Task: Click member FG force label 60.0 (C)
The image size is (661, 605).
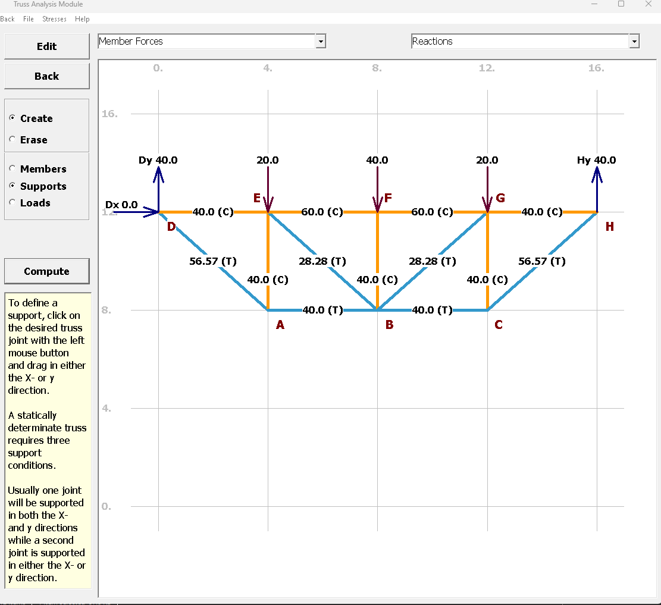Action: pyautogui.click(x=432, y=212)
